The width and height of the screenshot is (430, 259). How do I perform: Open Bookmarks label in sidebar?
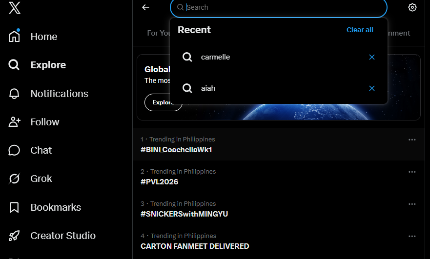point(56,207)
